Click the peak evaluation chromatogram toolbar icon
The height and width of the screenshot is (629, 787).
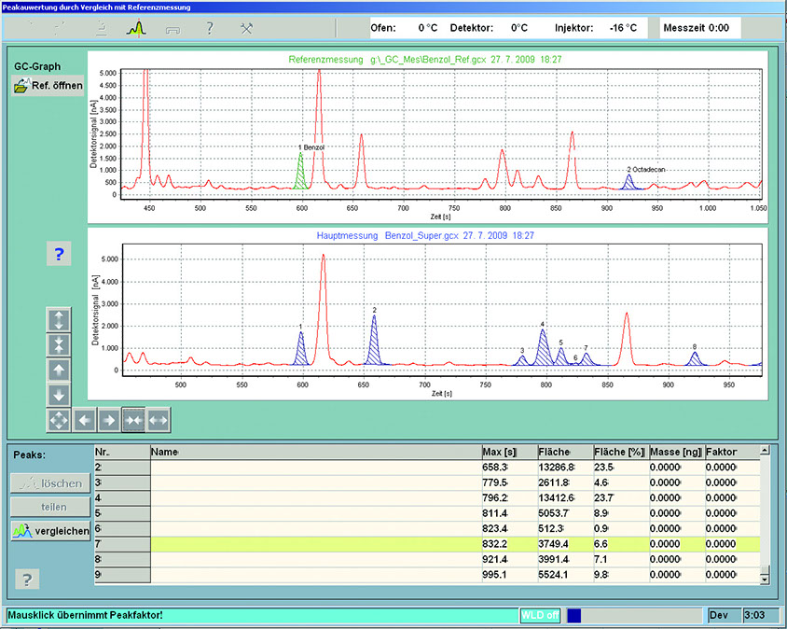[137, 28]
